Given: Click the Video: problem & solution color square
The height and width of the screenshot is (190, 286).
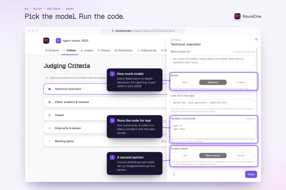Looking at the screenshot, I should (49, 102).
